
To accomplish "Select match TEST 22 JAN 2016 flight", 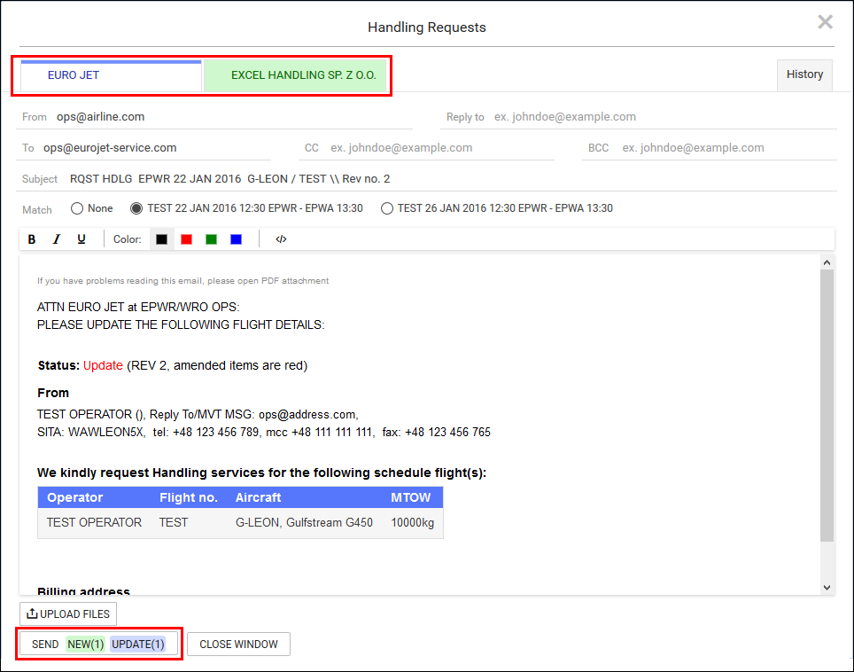I will click(136, 208).
